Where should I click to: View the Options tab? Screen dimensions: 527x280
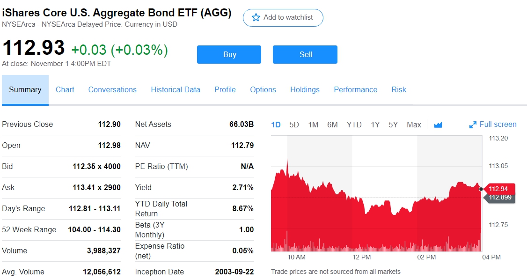click(263, 89)
